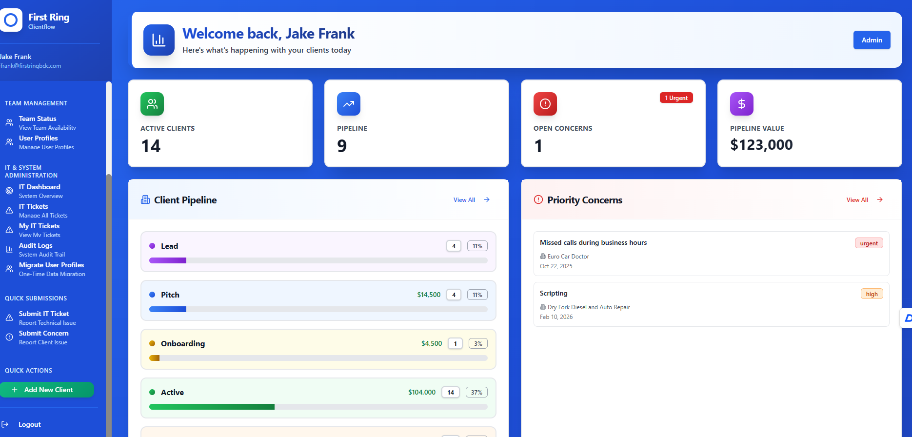Screen dimensions: 912x437
Task: Open Audit Logs
Action: 47,249
